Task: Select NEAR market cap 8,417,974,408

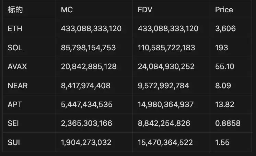Action: pyautogui.click(x=86, y=86)
